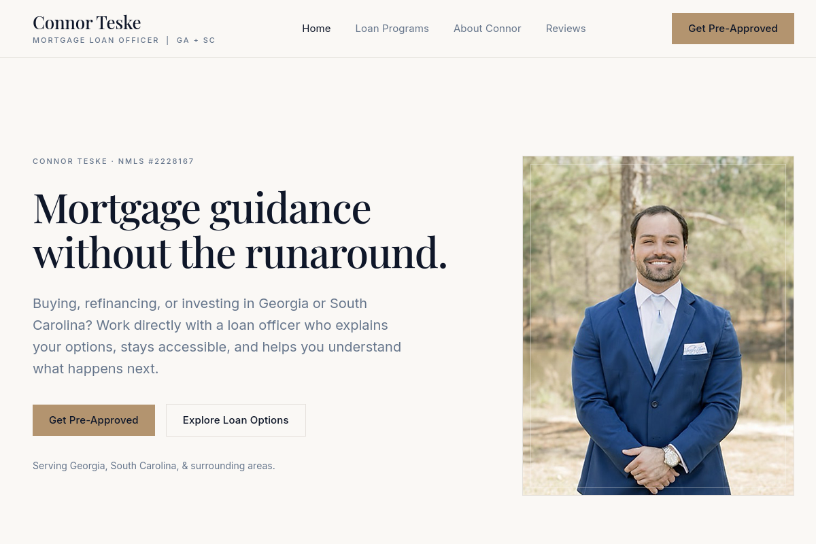Click header Get Pre-Approved button

click(733, 29)
